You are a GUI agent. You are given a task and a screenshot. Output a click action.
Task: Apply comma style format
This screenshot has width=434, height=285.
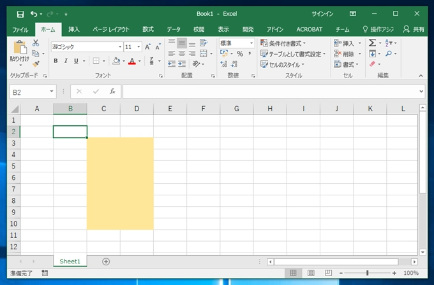click(x=250, y=53)
